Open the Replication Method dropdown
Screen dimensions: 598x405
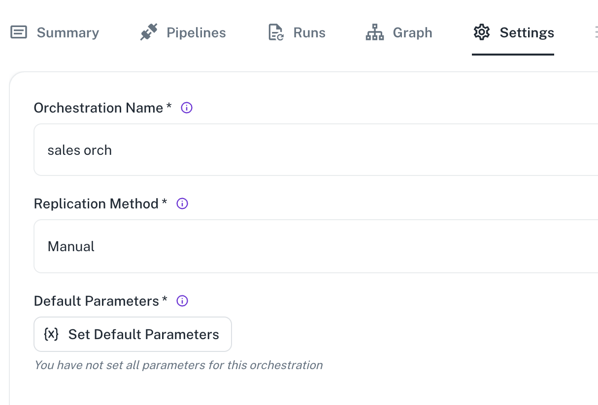[x=316, y=246]
